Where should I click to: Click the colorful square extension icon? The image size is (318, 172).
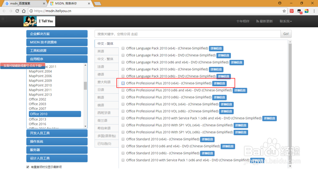307,11
